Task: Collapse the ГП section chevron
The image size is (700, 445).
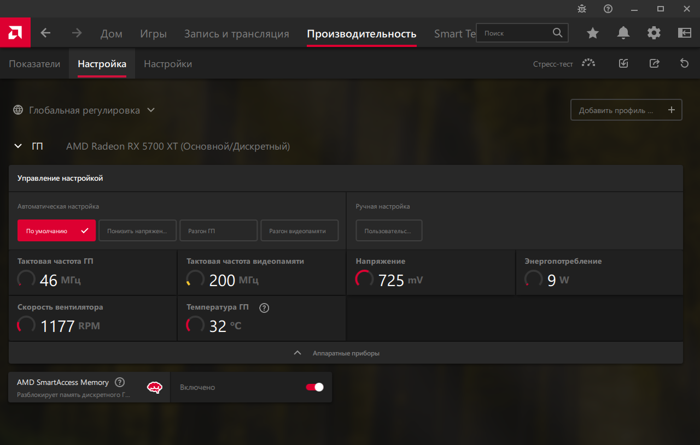Action: pyautogui.click(x=18, y=146)
